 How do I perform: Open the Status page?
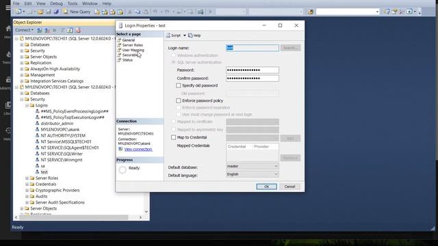(x=127, y=60)
